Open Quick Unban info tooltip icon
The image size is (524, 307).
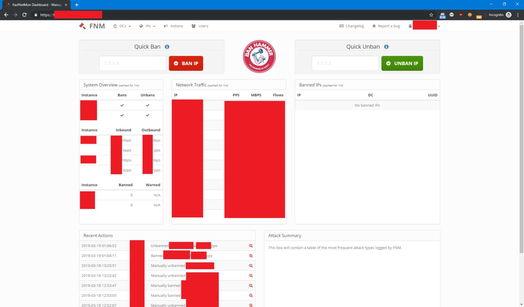coord(386,47)
